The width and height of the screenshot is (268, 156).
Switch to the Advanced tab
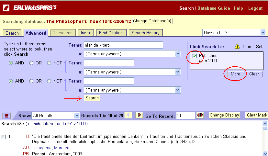(36, 33)
